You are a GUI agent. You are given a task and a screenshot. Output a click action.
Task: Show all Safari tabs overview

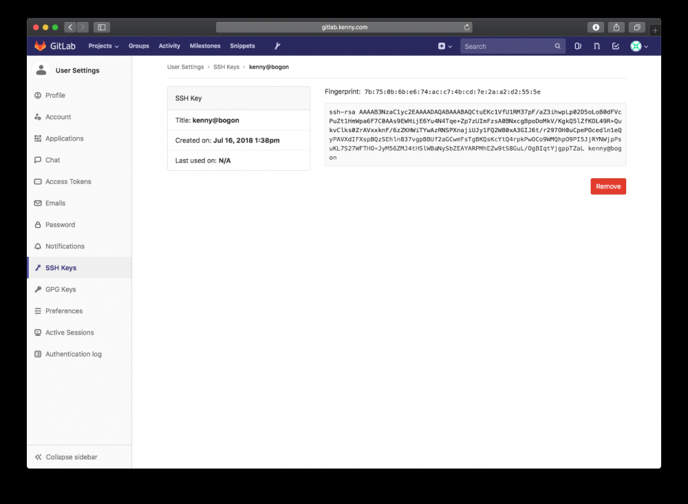(x=636, y=28)
